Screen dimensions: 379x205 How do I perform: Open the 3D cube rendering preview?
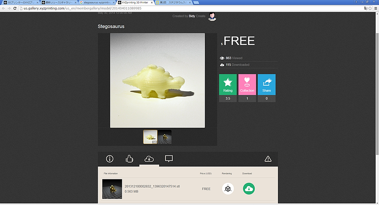point(228,189)
